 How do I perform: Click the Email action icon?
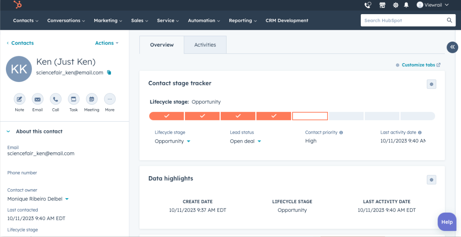pyautogui.click(x=37, y=99)
